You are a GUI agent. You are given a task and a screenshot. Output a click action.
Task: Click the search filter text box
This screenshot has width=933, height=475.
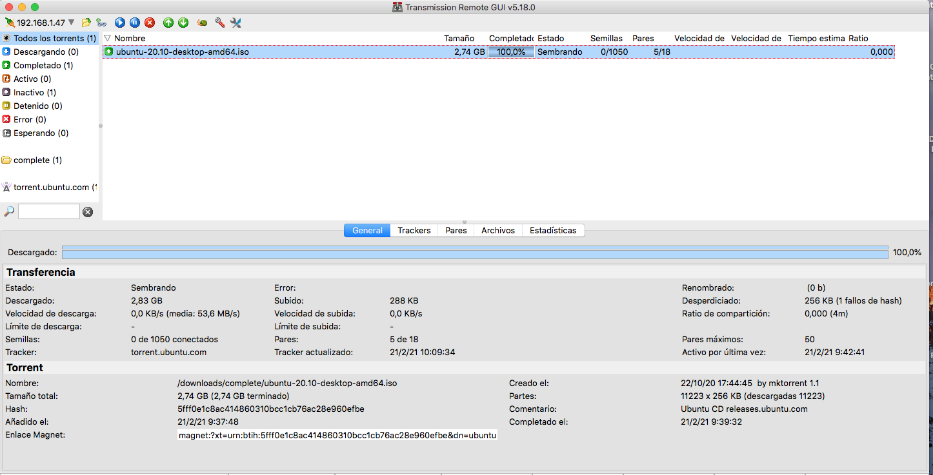click(49, 211)
